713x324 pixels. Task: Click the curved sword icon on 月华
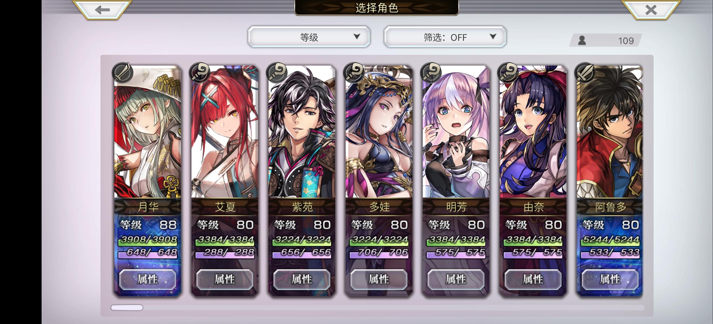tap(122, 73)
